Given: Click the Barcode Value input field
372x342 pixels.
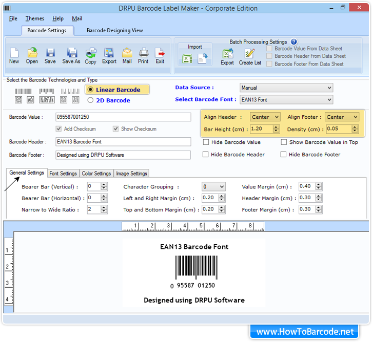Looking at the screenshot, I should tap(123, 117).
